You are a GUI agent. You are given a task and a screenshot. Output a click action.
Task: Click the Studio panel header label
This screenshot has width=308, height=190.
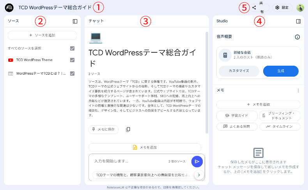click(x=222, y=21)
